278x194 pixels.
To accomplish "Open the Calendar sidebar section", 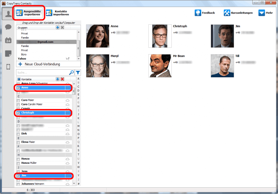I will pyautogui.click(x=8, y=40).
